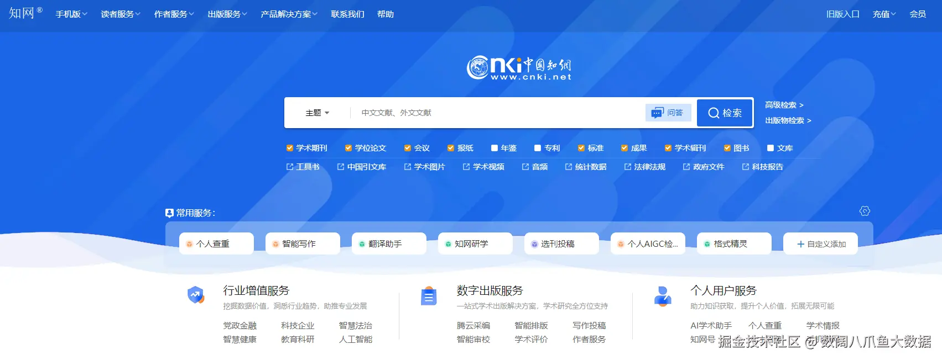This screenshot has width=942, height=360.
Task: Click the 个人用户服务 person icon
Action: click(663, 297)
